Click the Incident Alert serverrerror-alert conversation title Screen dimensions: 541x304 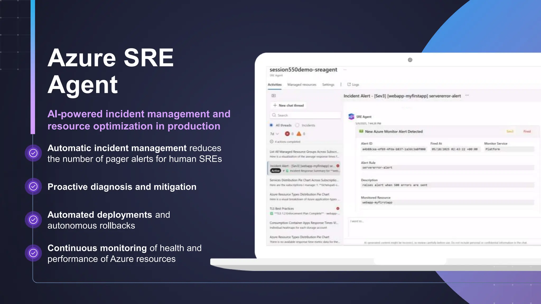402,96
